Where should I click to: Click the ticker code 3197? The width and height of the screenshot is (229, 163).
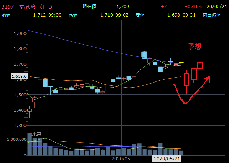pyautogui.click(x=8, y=6)
